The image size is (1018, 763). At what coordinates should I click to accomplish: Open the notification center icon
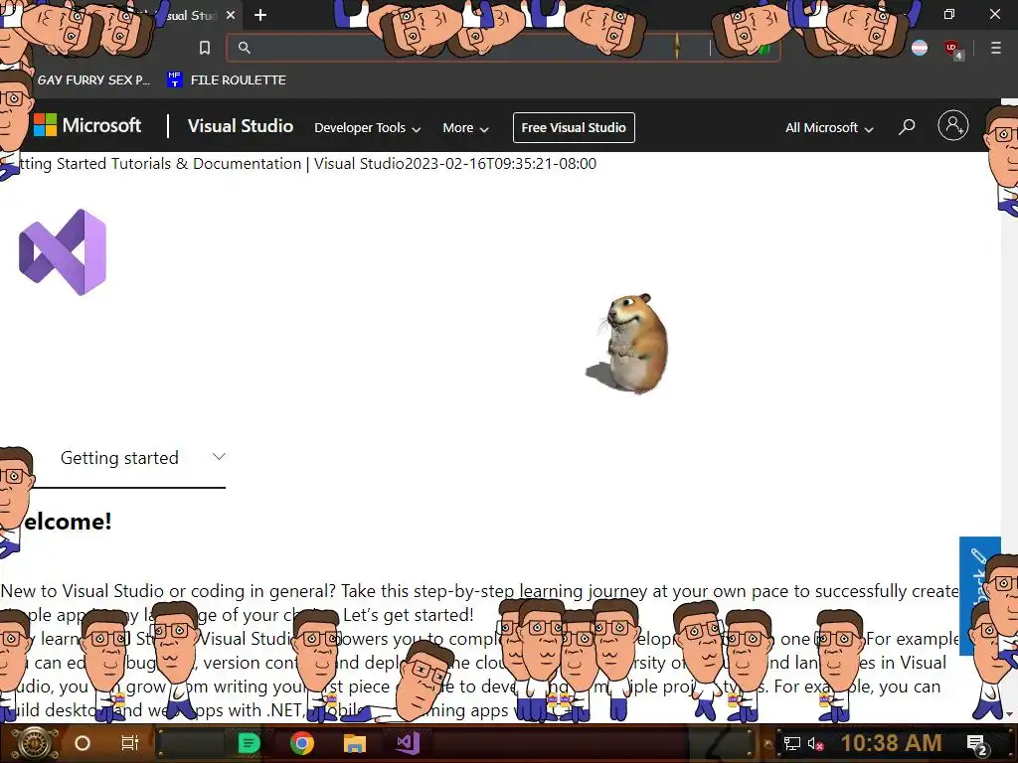click(x=977, y=744)
